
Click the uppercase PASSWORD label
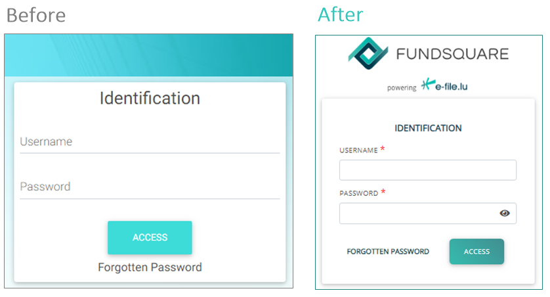pos(358,194)
